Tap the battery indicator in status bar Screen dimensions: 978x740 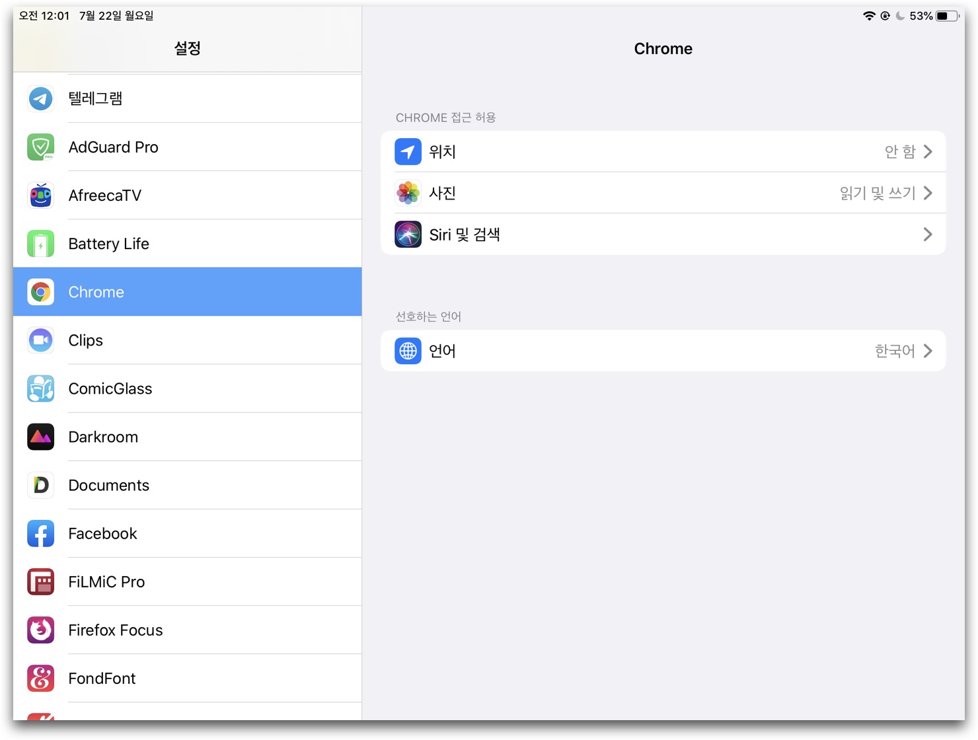[x=948, y=16]
